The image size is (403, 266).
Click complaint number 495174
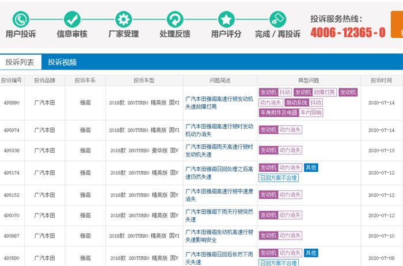[12, 173]
